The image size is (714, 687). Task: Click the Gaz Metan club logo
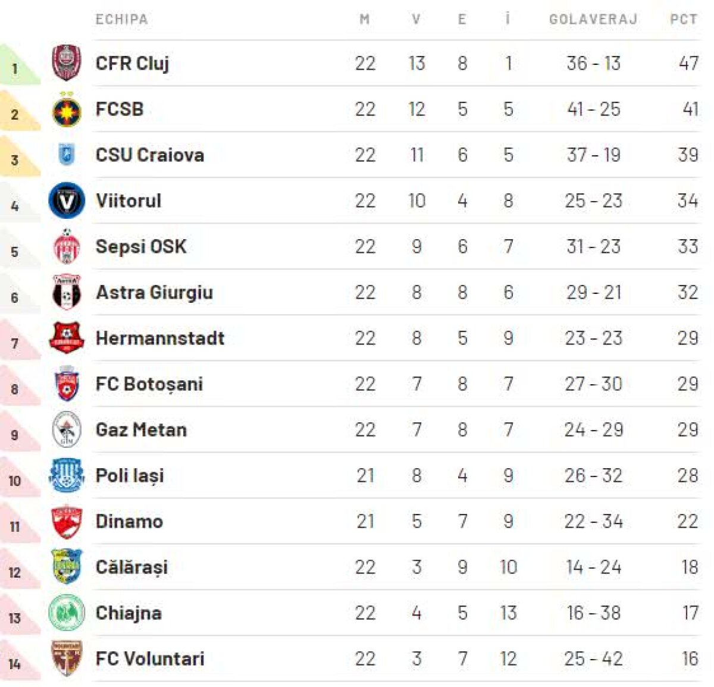tap(67, 430)
